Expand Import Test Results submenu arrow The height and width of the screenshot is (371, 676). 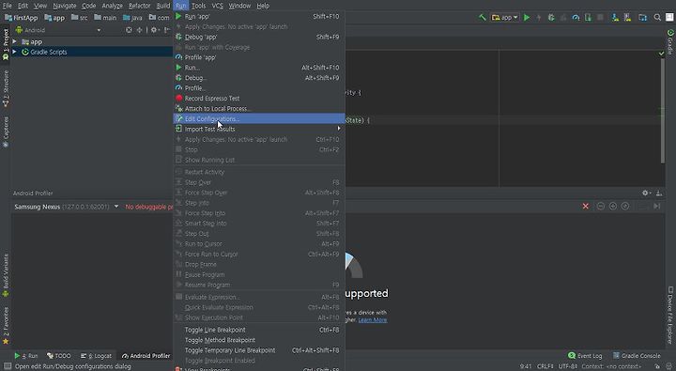[339, 129]
